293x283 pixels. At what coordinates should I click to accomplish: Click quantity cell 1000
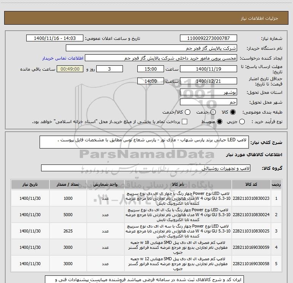(68, 198)
